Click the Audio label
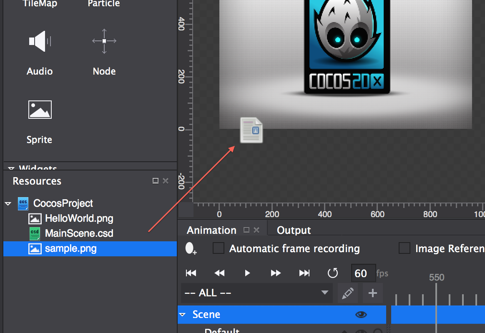485x333 pixels. (x=40, y=71)
